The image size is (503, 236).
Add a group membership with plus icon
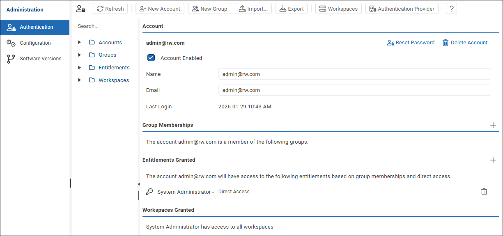pyautogui.click(x=493, y=125)
